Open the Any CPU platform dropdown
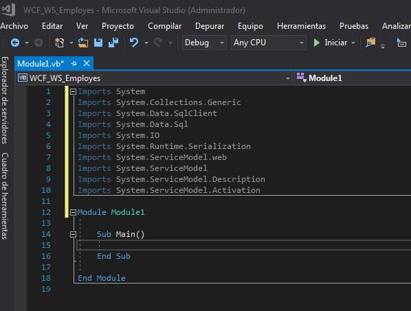Image resolution: width=411 pixels, height=311 pixels. 269,43
